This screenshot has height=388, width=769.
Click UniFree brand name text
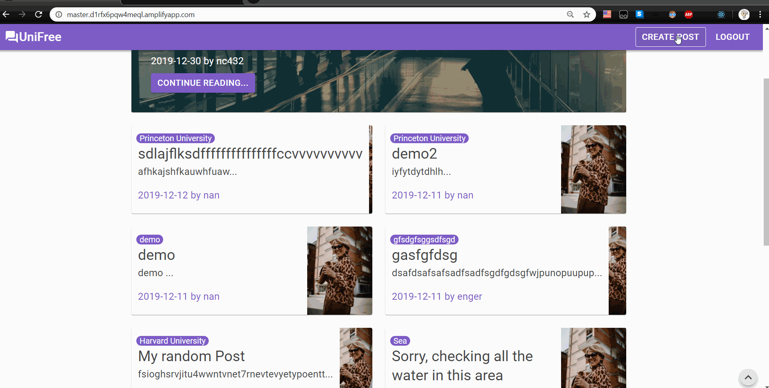pos(40,37)
